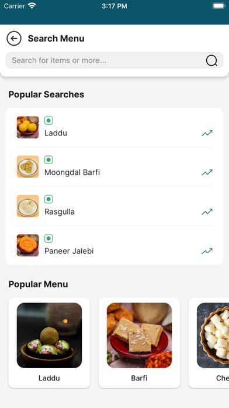229x408 pixels.
Task: Tap trending arrow icon beside Rasgulla
Action: tap(207, 212)
